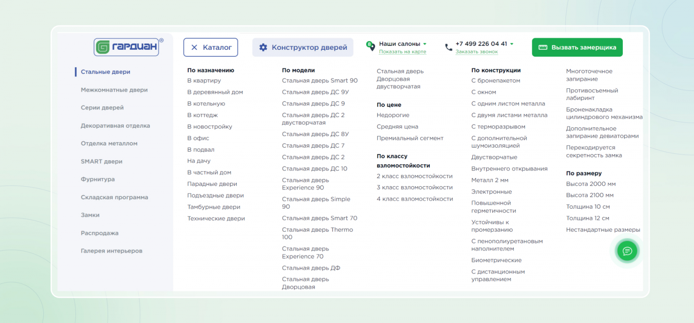
Task: Open the Распродажа sidebar item
Action: pyautogui.click(x=99, y=233)
